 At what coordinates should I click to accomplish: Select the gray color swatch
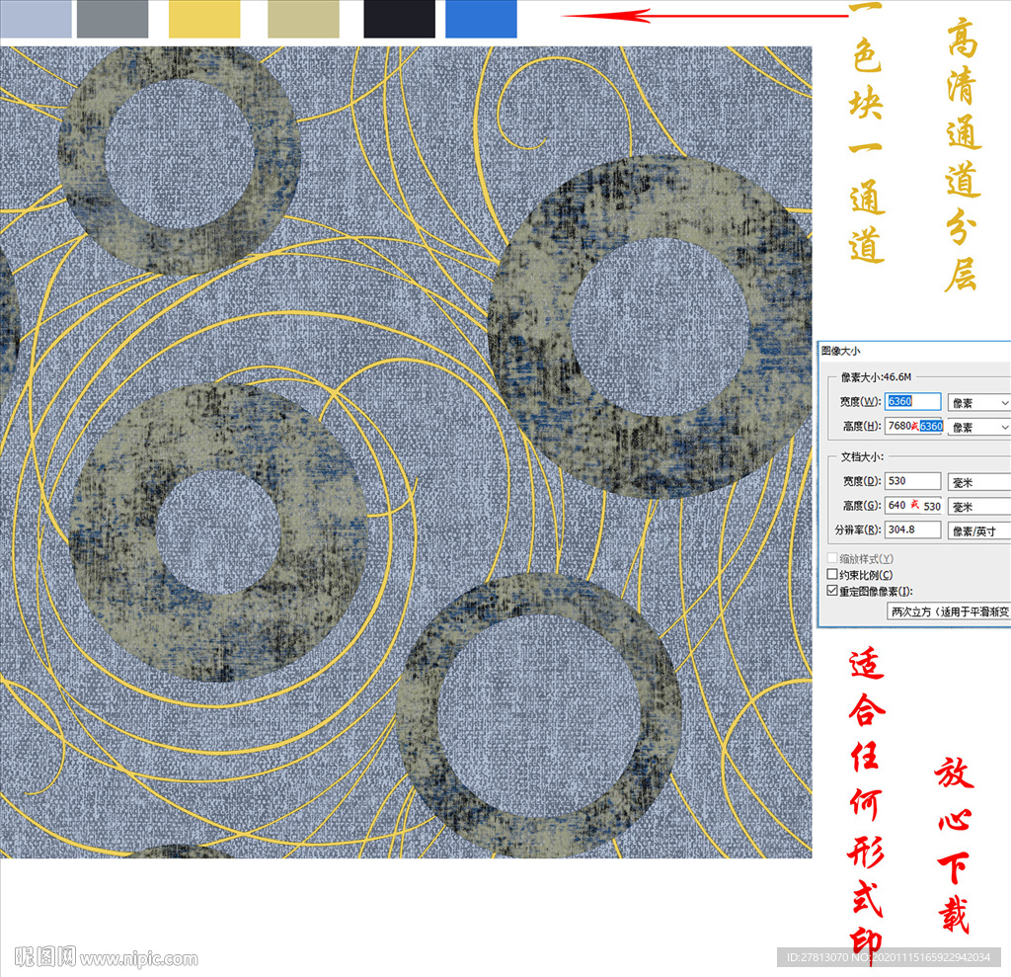(112, 19)
